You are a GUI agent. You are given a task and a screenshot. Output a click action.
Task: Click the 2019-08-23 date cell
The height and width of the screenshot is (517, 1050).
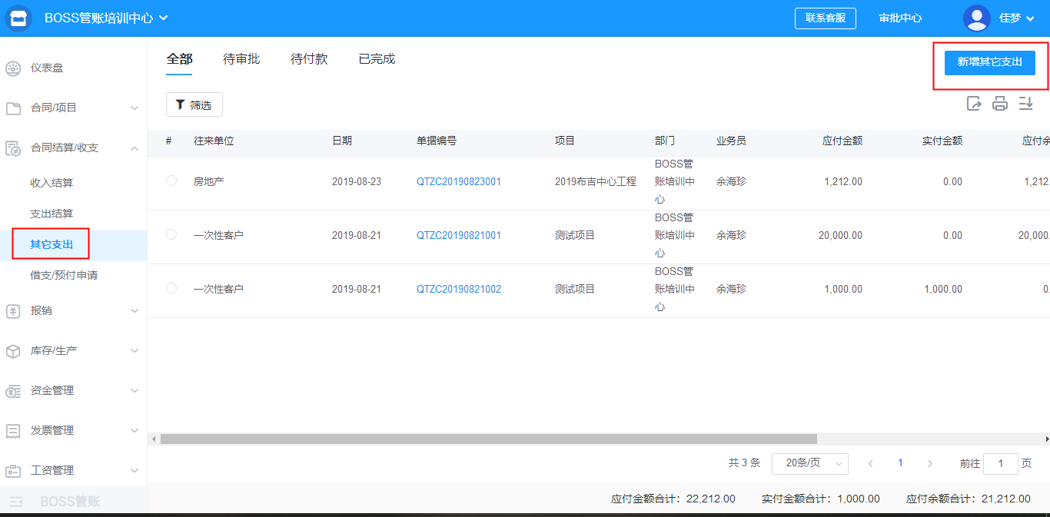pos(357,182)
